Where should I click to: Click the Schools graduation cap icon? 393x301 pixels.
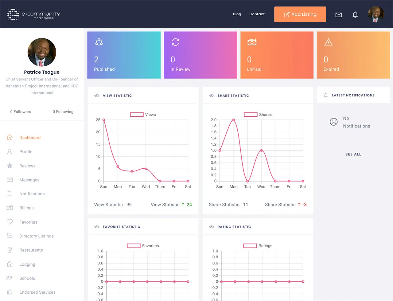click(10, 278)
